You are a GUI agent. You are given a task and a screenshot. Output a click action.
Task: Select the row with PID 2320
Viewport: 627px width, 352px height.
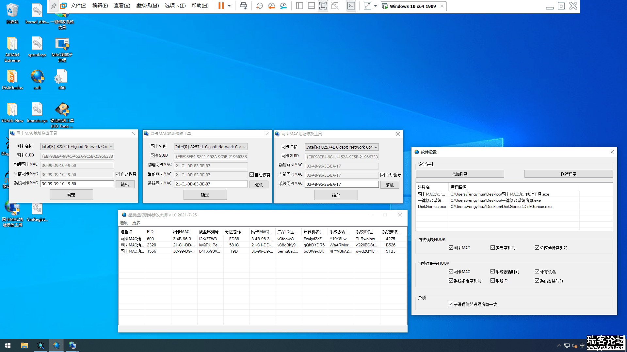click(x=263, y=245)
